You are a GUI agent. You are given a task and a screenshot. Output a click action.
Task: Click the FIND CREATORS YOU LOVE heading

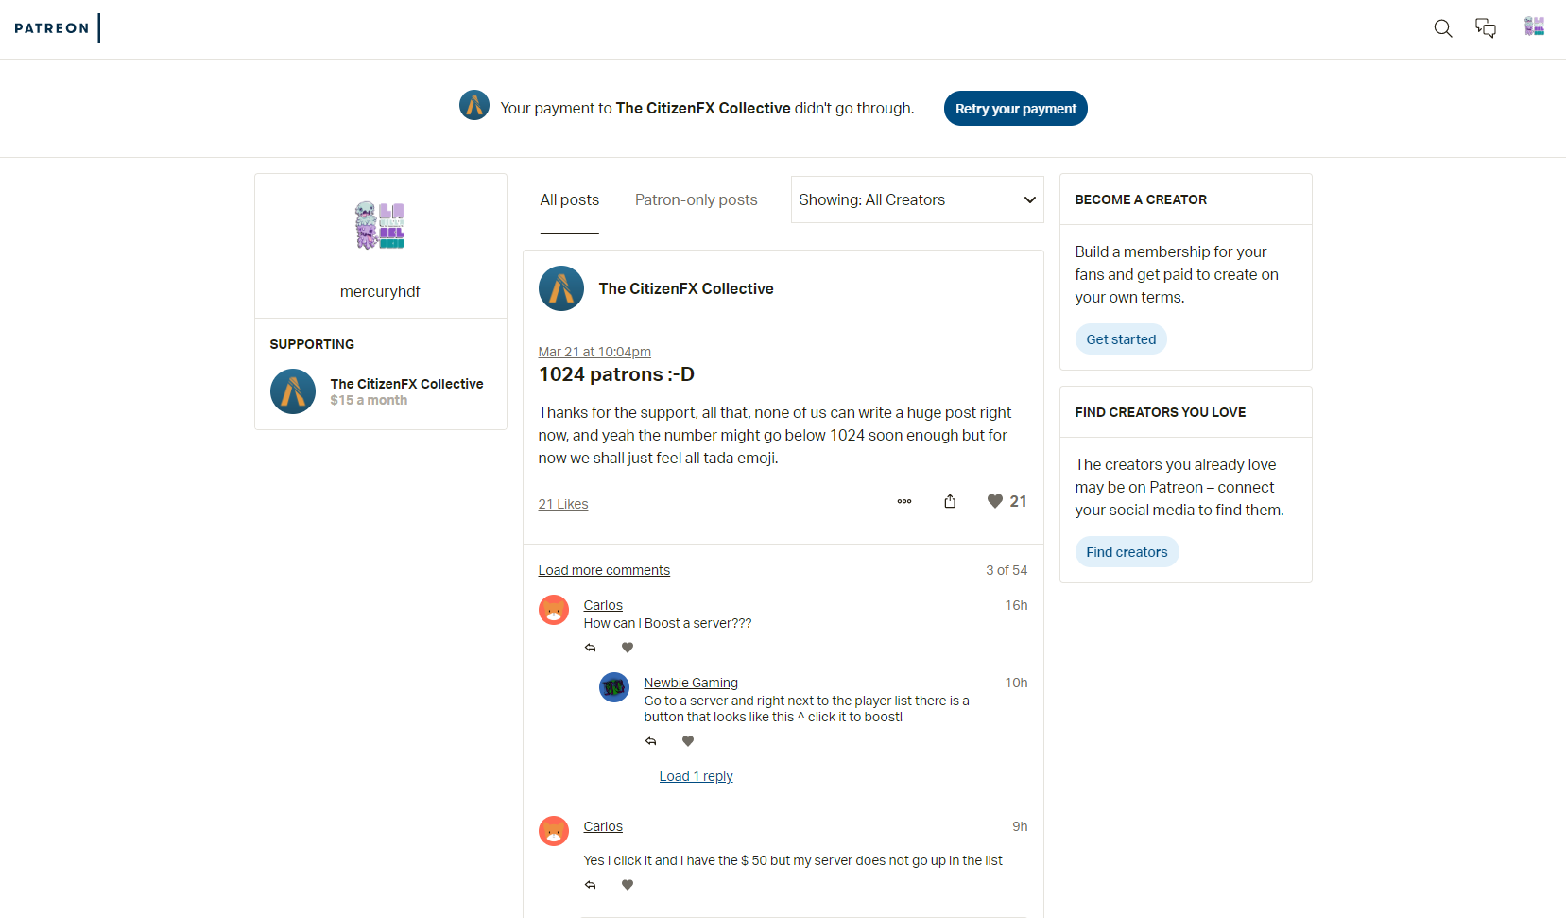click(x=1161, y=412)
